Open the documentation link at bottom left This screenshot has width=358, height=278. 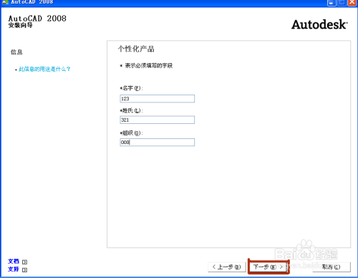tap(14, 262)
